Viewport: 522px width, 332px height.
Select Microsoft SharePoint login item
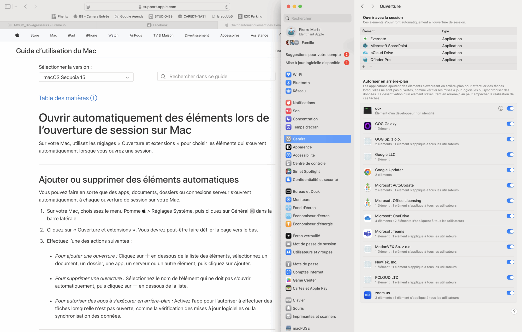click(438, 46)
